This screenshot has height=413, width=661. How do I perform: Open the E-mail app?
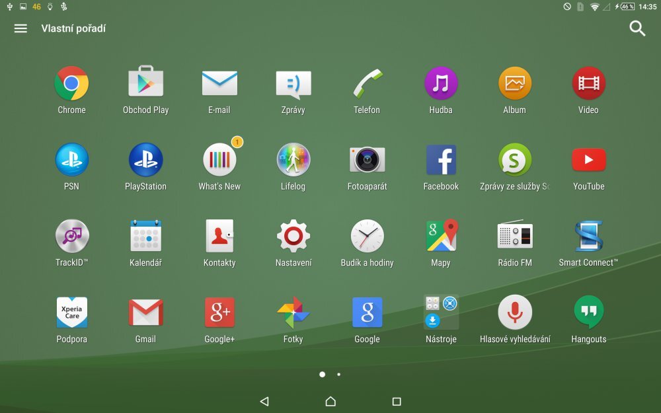coord(219,83)
